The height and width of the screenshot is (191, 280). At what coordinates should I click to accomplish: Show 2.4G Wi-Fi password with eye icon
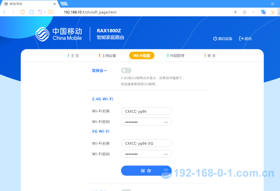166,122
